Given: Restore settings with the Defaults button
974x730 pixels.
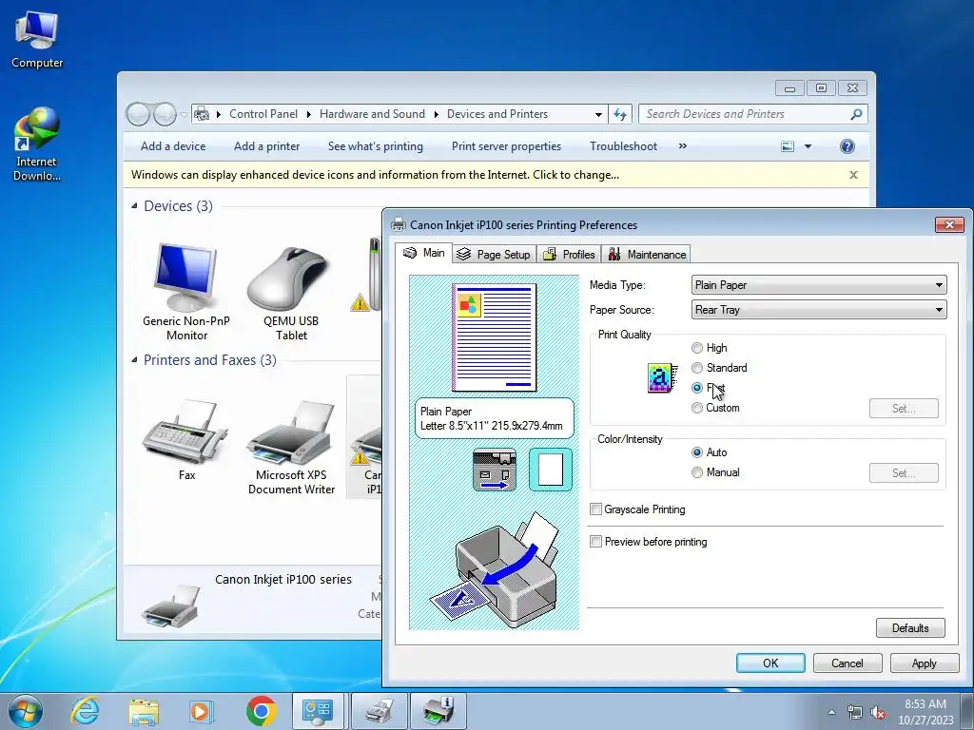Looking at the screenshot, I should pos(910,627).
